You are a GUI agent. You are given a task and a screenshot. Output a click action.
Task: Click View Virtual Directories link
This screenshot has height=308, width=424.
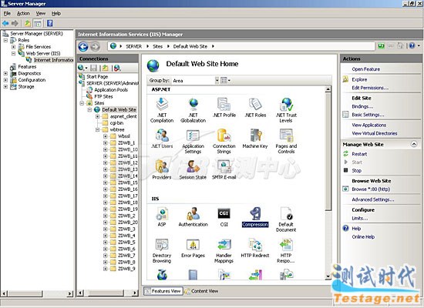tap(375, 133)
